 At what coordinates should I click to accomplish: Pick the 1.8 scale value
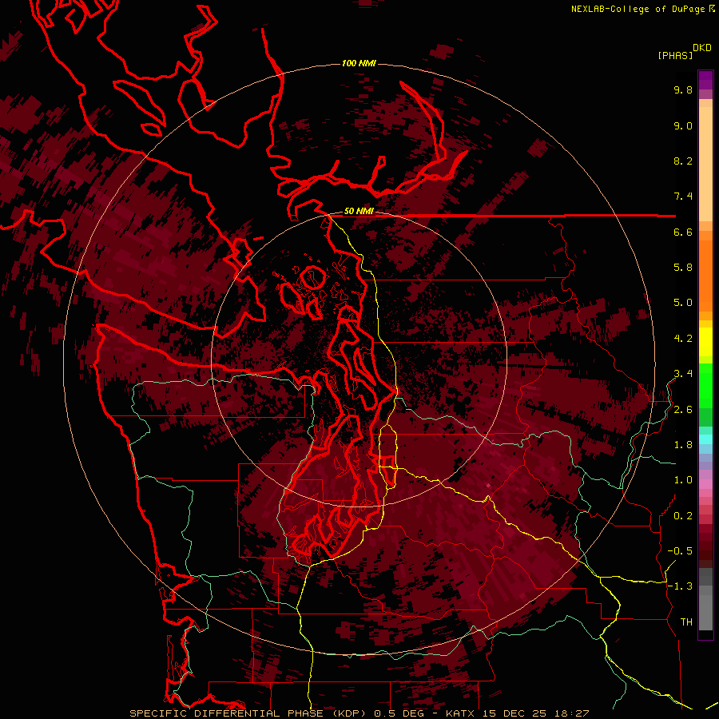pos(683,445)
